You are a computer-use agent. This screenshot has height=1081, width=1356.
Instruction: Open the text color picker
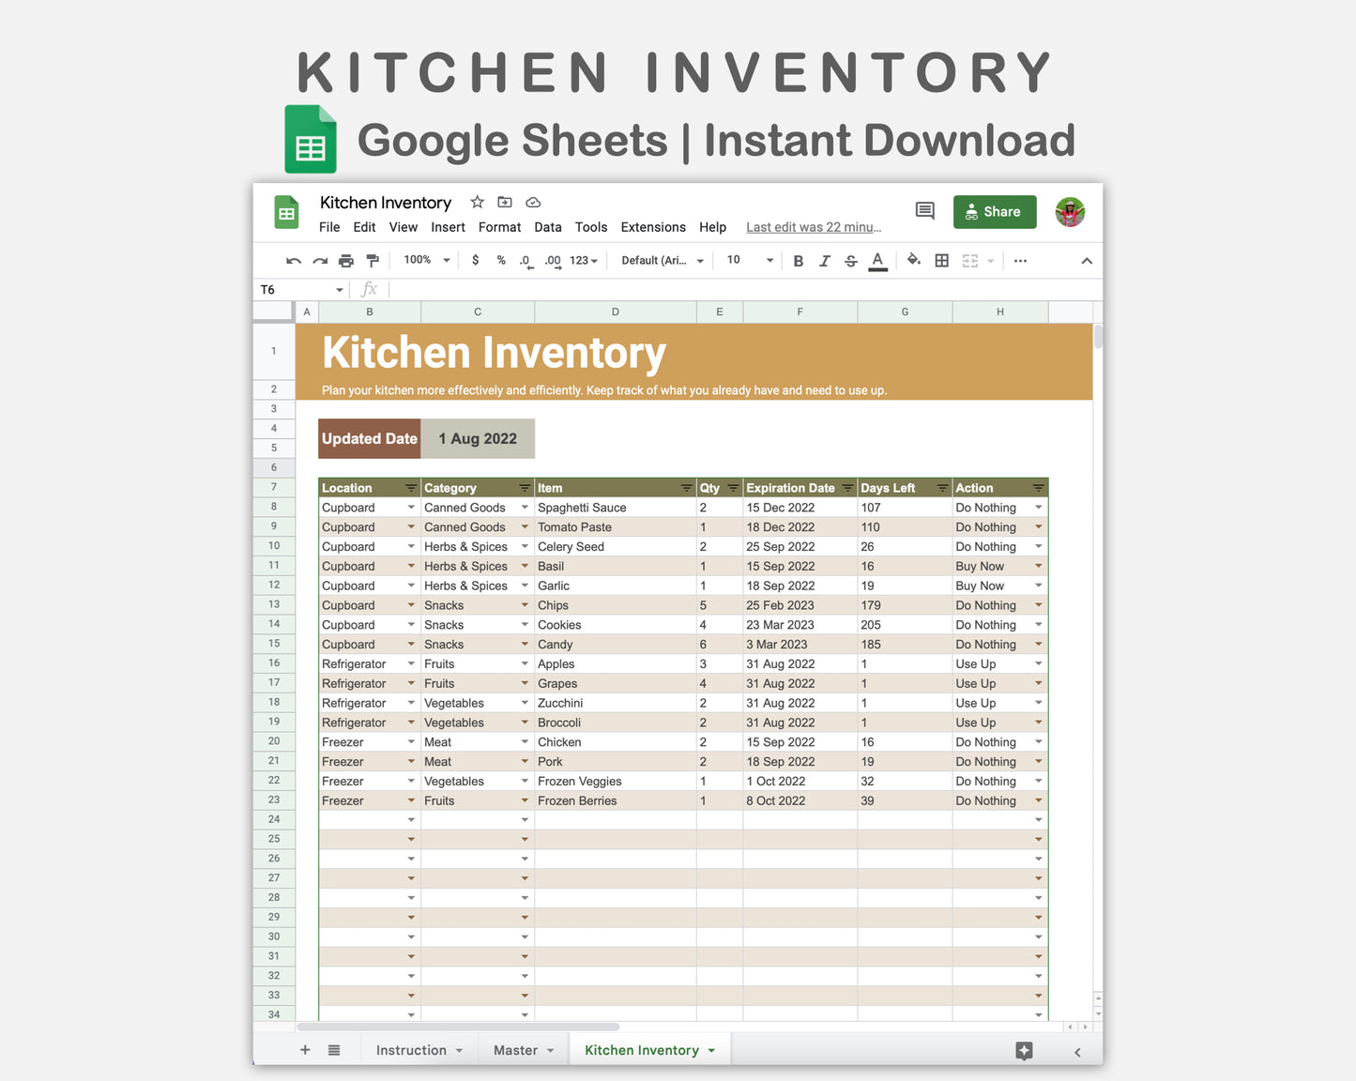click(x=877, y=260)
